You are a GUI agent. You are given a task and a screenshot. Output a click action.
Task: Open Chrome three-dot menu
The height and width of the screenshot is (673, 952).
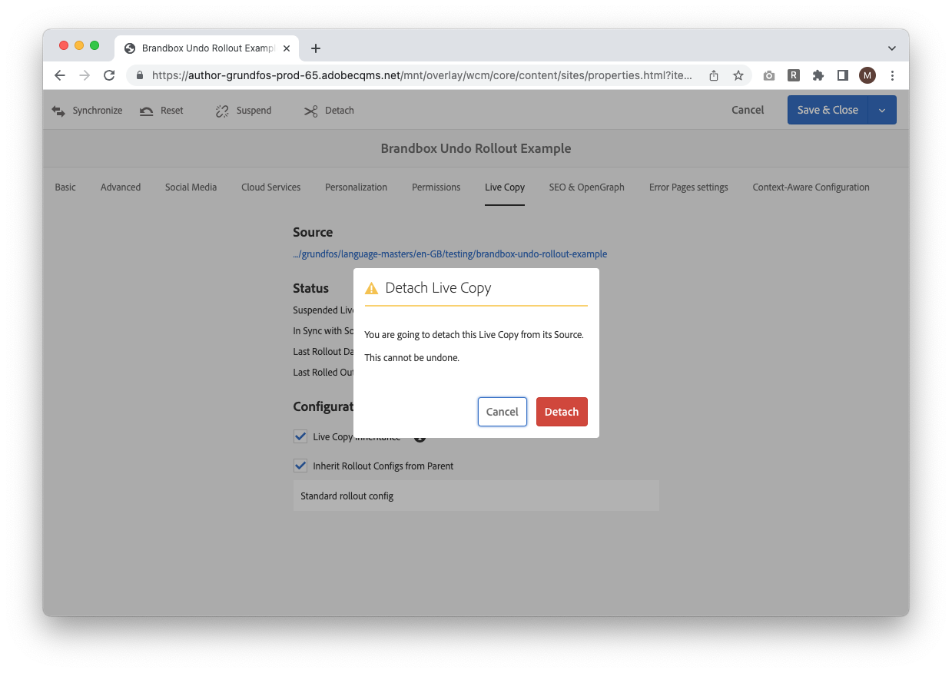point(892,75)
